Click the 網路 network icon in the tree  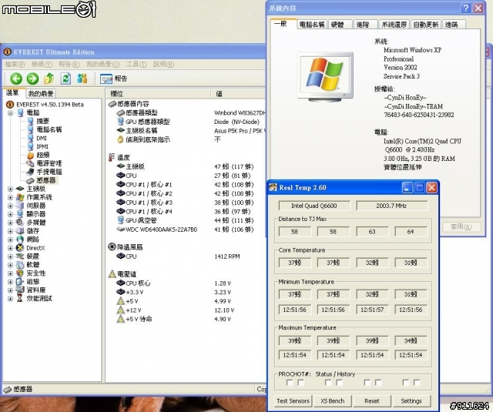coord(20,239)
